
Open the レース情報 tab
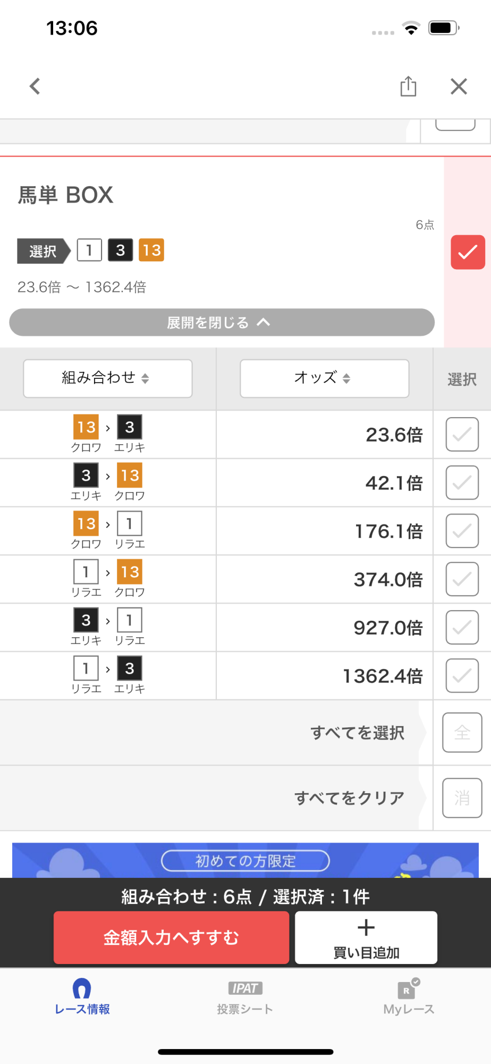click(82, 996)
